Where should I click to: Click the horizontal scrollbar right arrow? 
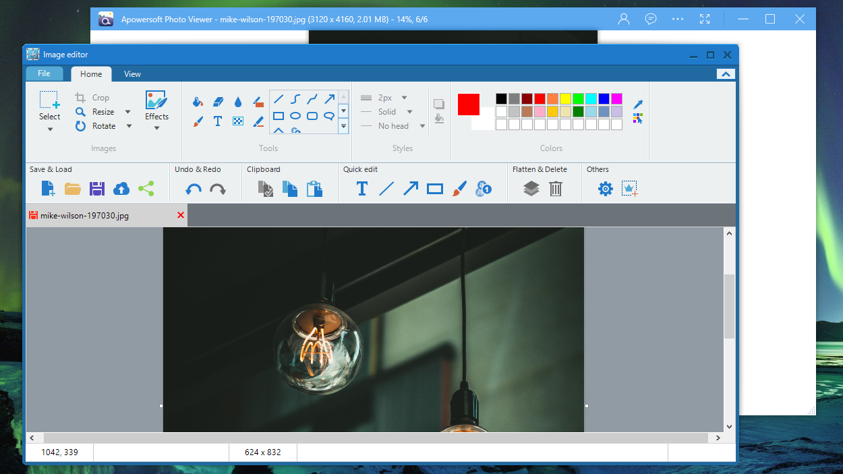coord(718,438)
